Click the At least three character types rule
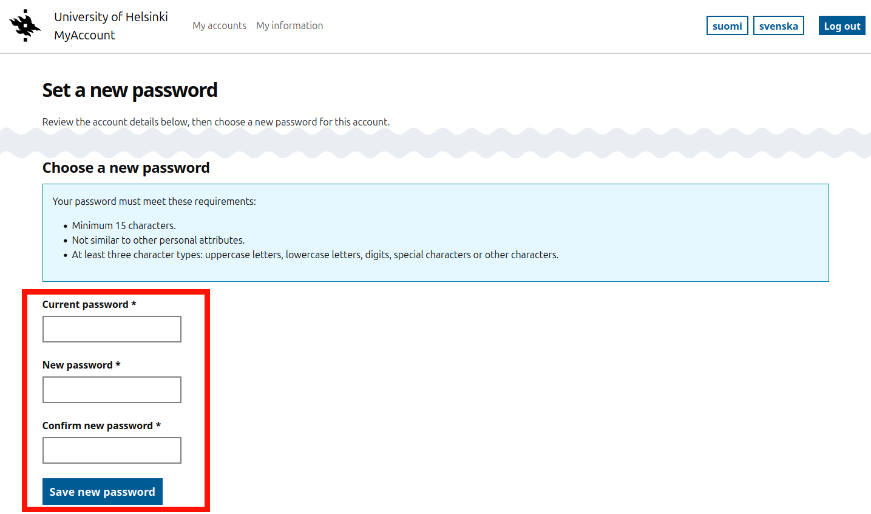This screenshot has height=514, width=871. (x=315, y=255)
